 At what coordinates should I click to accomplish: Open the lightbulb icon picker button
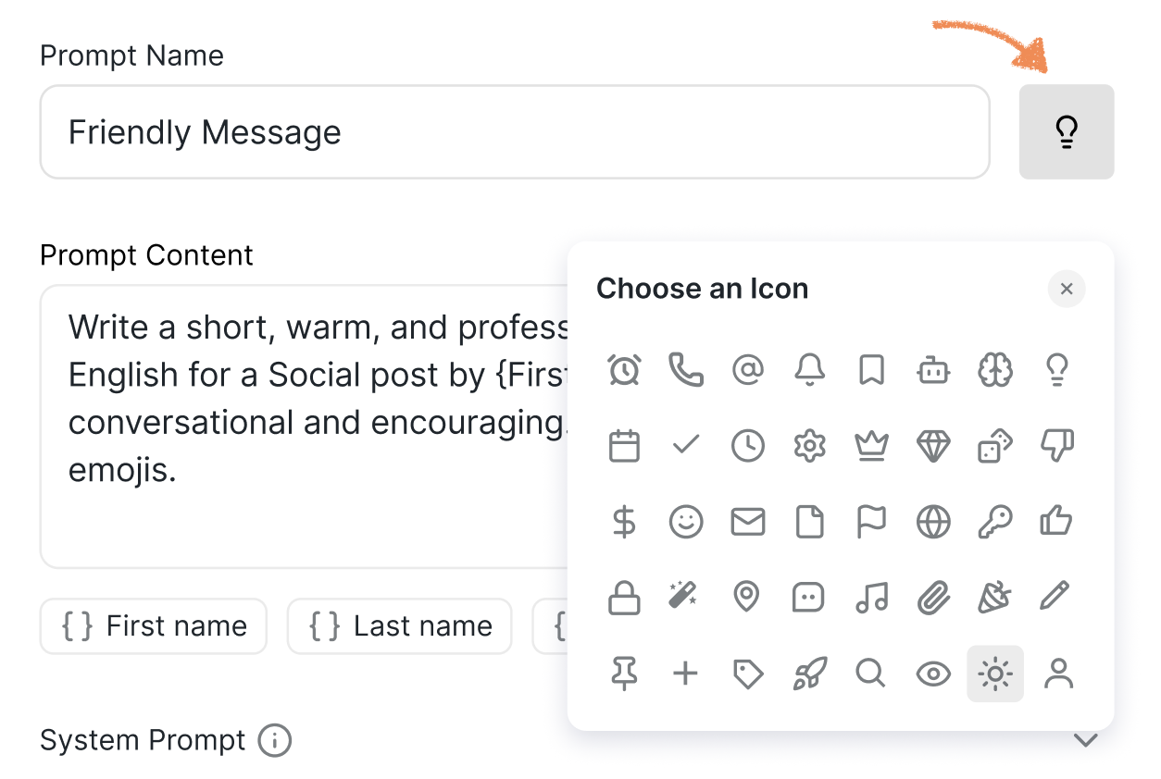pos(1067,131)
